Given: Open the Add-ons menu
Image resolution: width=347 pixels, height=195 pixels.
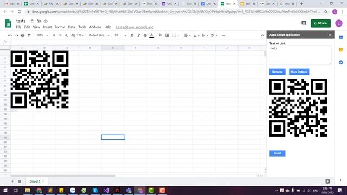Looking at the screenshot, I should click(95, 27).
